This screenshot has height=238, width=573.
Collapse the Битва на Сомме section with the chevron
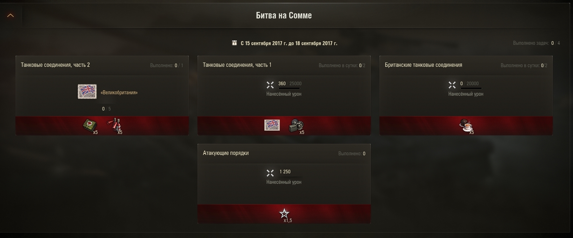(10, 16)
